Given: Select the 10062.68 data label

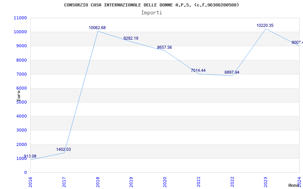Looking at the screenshot, I should [x=97, y=28].
